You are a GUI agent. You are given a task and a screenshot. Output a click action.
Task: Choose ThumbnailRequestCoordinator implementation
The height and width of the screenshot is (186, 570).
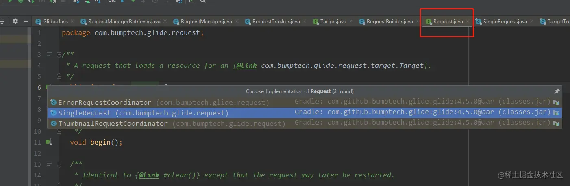coord(305,123)
